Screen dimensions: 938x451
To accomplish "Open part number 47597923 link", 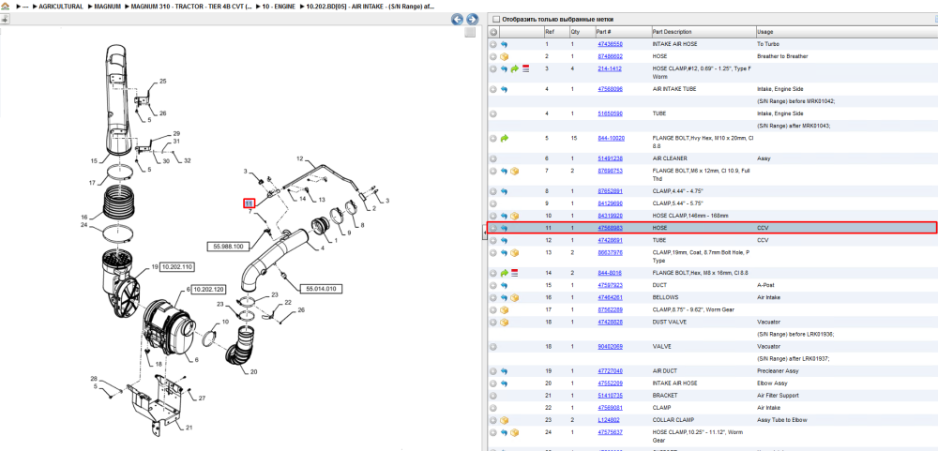I will point(611,285).
